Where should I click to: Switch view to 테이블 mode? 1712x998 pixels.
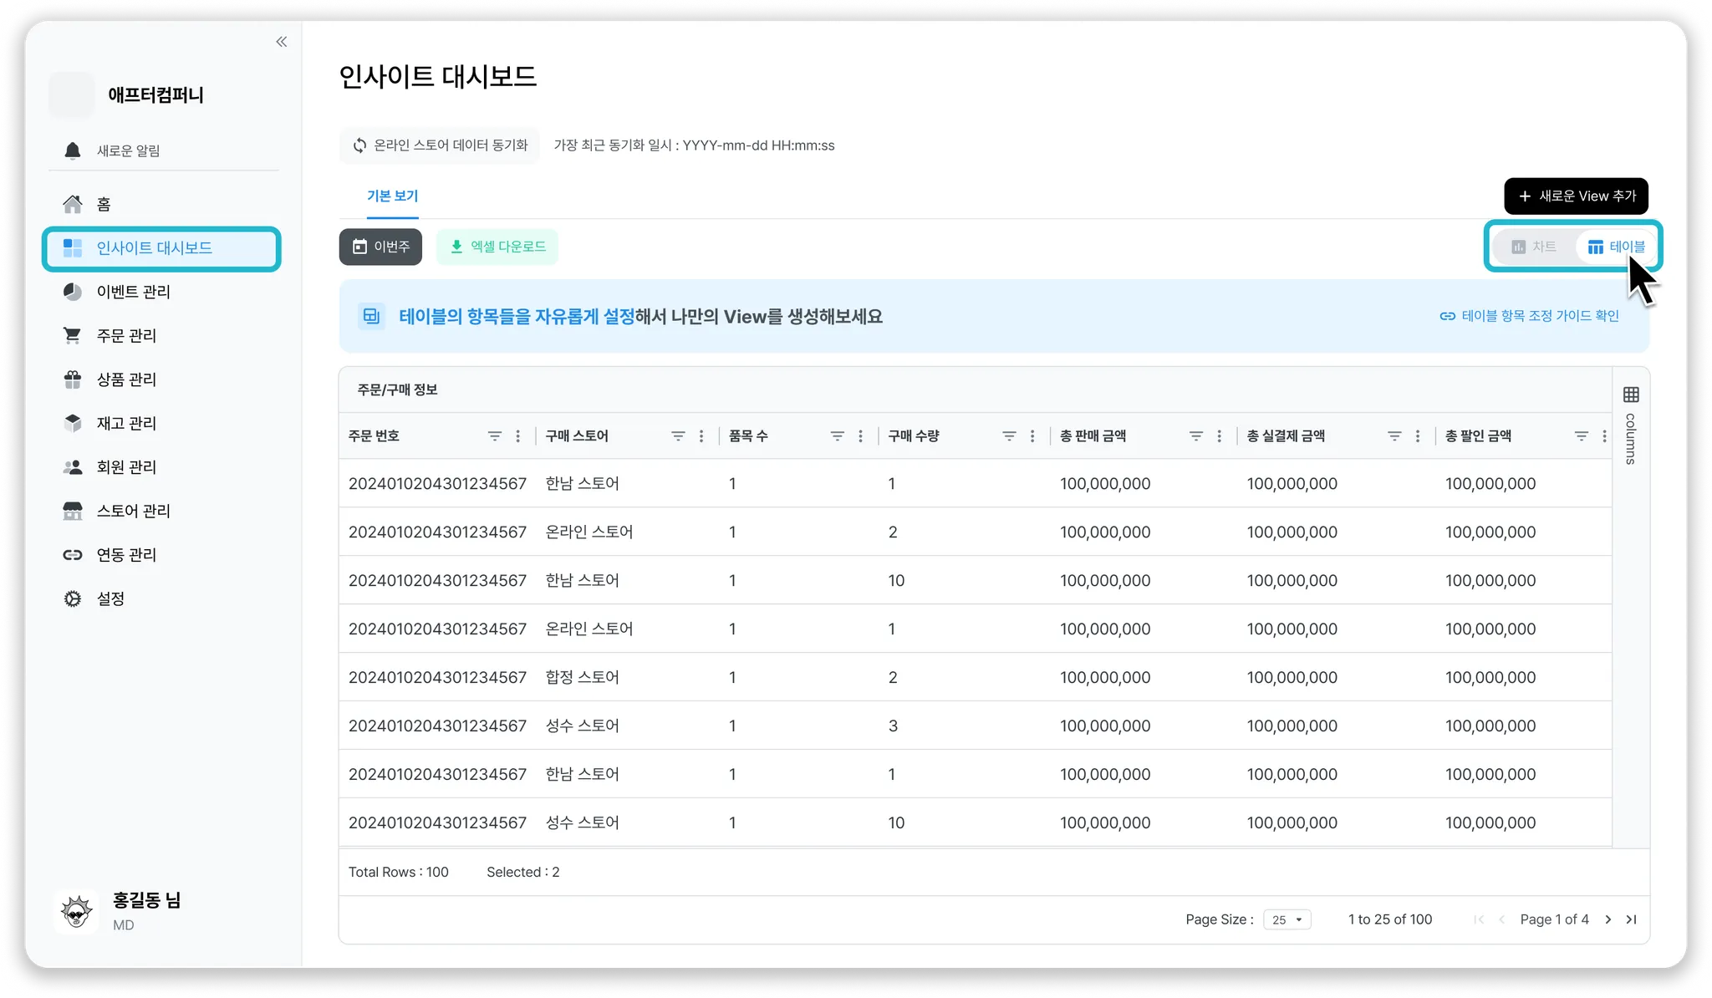(1616, 247)
